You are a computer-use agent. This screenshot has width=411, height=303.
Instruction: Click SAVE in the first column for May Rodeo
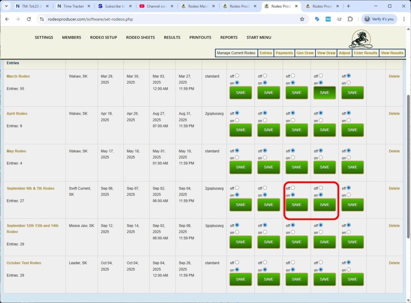point(240,167)
